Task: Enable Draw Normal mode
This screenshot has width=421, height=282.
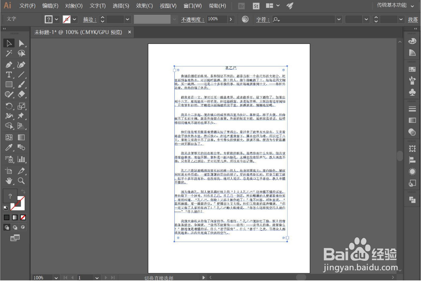Action: coord(7,227)
